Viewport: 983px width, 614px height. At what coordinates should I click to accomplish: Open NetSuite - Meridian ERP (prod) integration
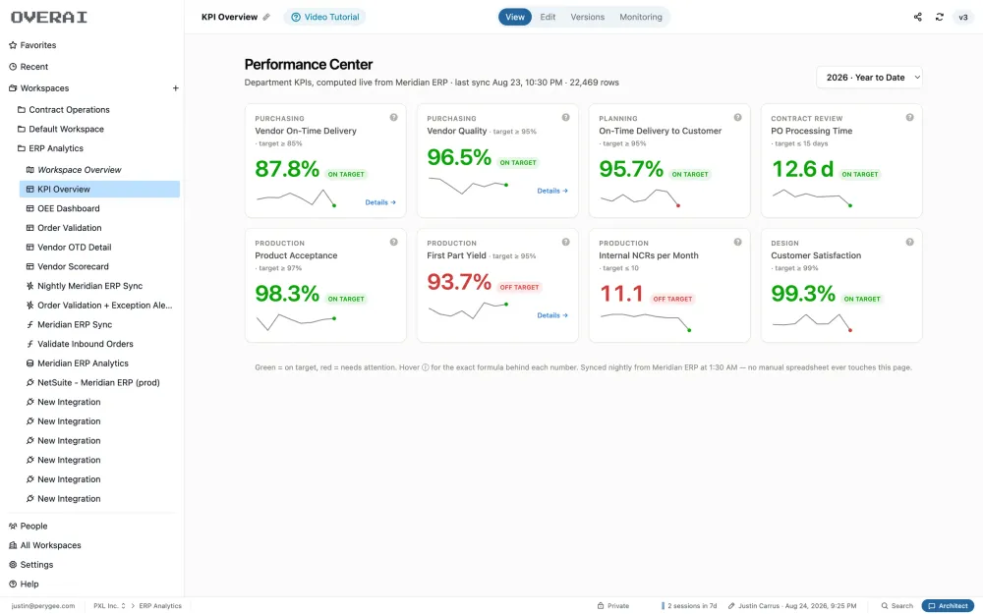(99, 383)
